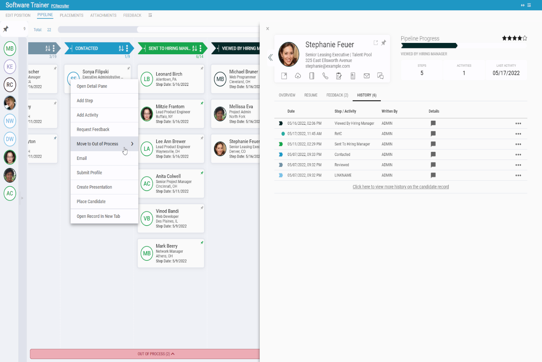The width and height of the screenshot is (542, 362).
Task: Click the envelope email icon in candidate panel
Action: point(367,76)
